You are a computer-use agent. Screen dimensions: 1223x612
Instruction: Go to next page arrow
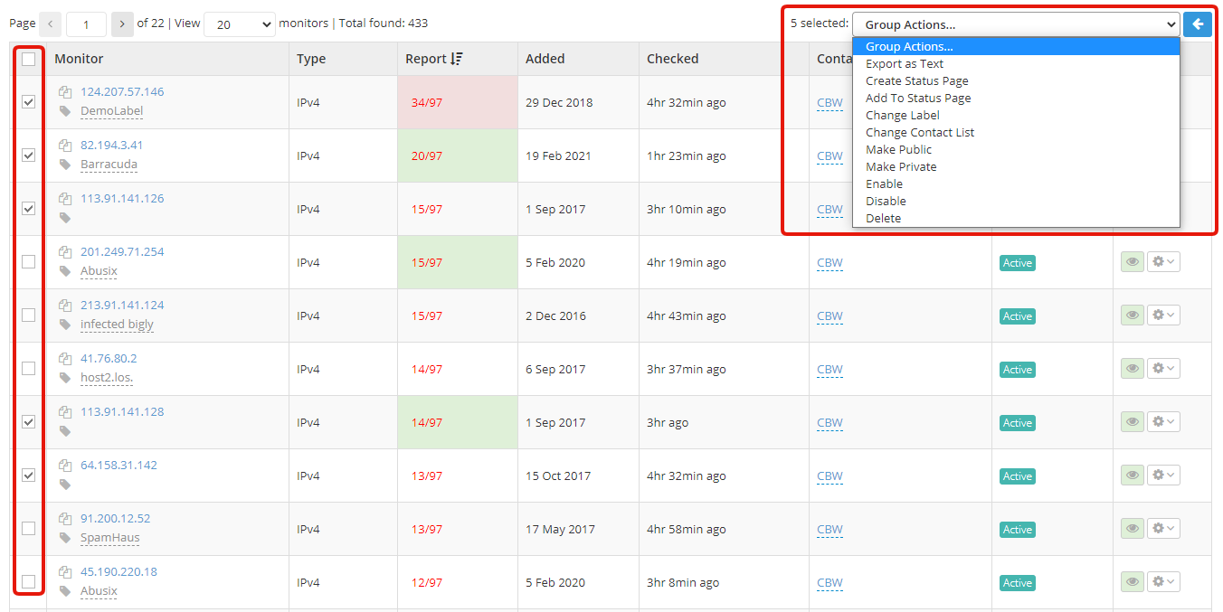pos(122,24)
